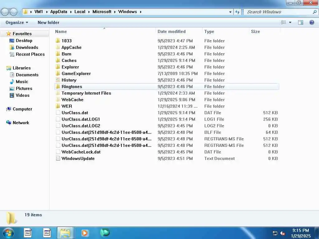This screenshot has height=239, width=319.
Task: Sort by the Type column header
Action: pyautogui.click(x=226, y=31)
